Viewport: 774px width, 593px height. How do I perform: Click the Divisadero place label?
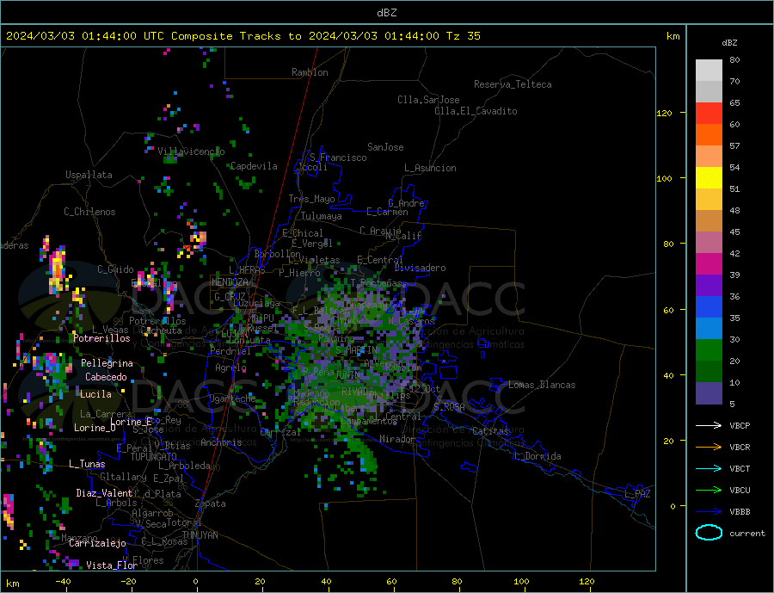(x=420, y=268)
